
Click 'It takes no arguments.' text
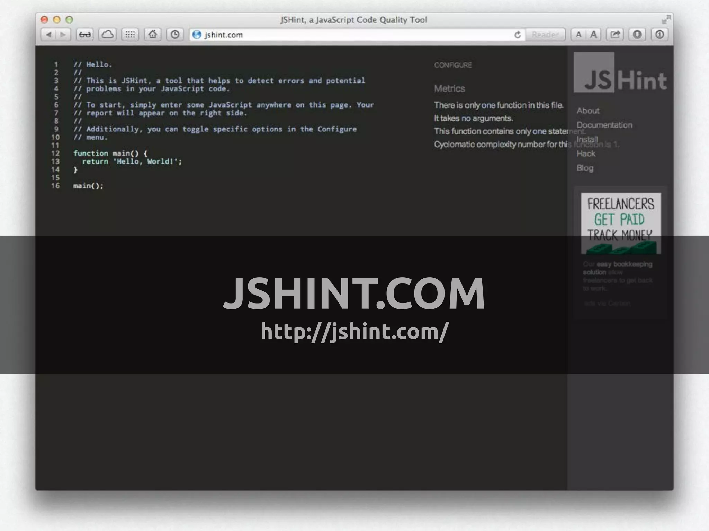click(473, 118)
